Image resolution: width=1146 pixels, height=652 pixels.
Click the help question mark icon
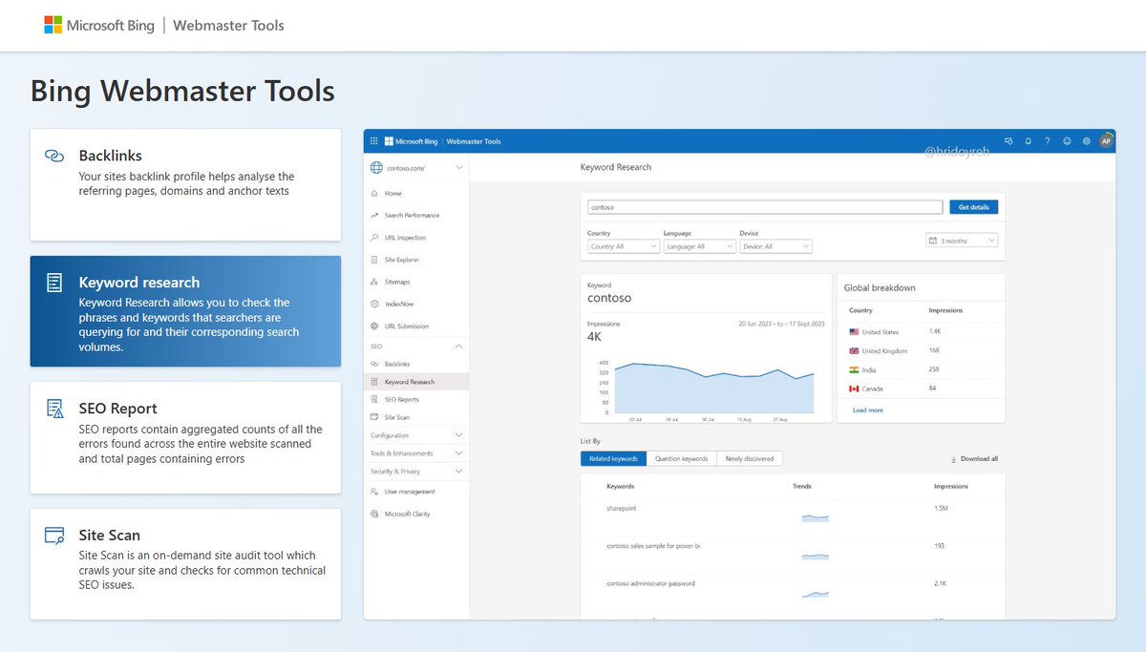(1048, 141)
